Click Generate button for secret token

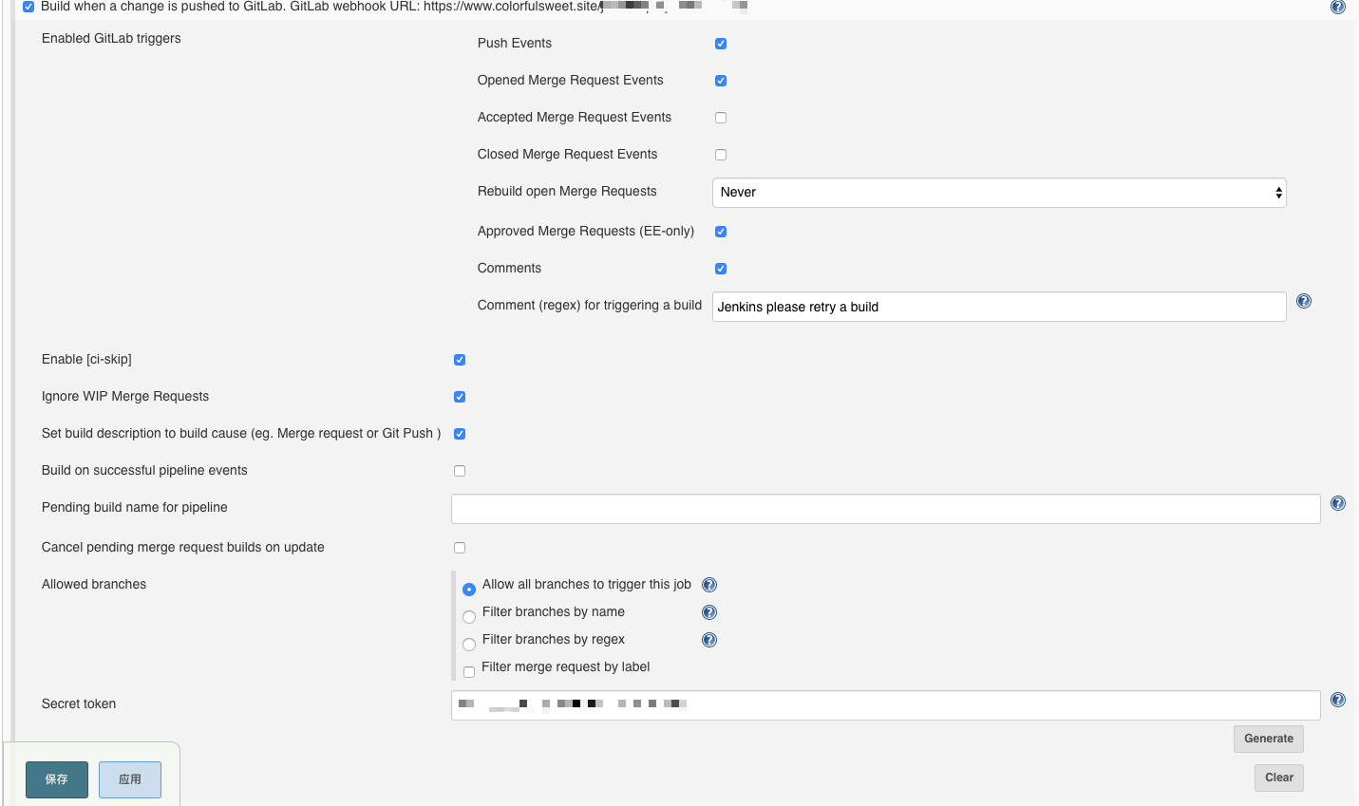tap(1268, 739)
